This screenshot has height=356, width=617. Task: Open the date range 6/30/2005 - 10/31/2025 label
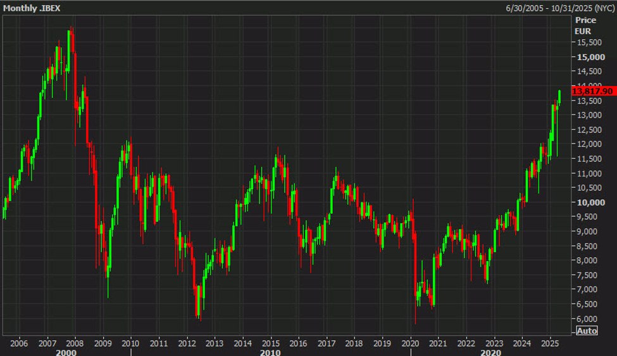560,8
